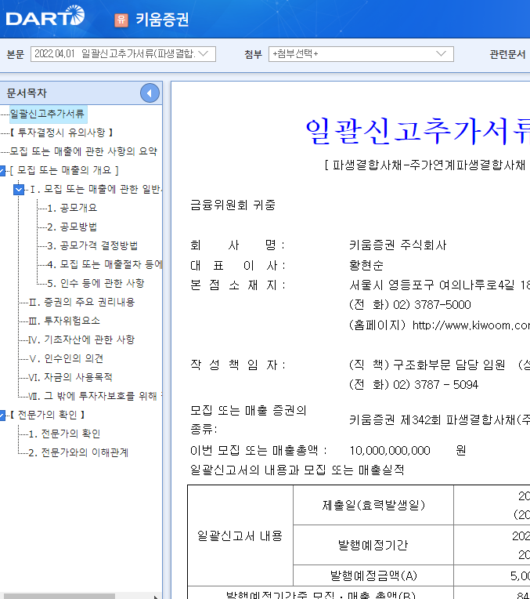Open 【 투자결정시 유의사항 】 section
530x599 pixels.
click(61, 133)
